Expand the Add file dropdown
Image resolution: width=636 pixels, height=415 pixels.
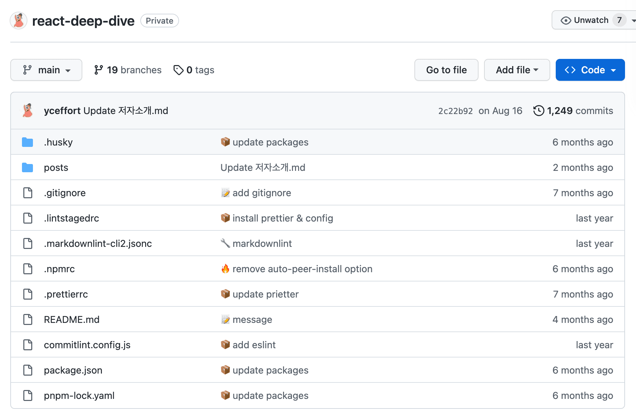point(517,70)
